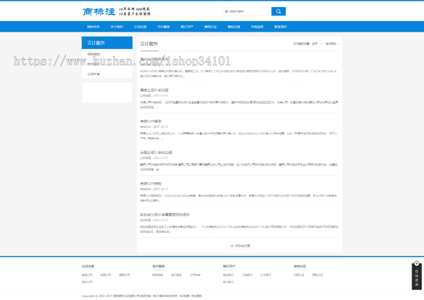424x300 pixels.
Task: Open the article 新加坡年报年审需要提供的资料
Action: (165, 215)
